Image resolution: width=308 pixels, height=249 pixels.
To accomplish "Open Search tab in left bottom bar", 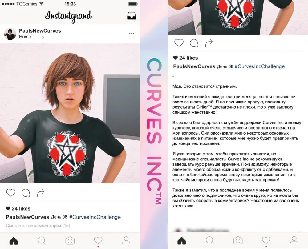I will click(x=42, y=241).
